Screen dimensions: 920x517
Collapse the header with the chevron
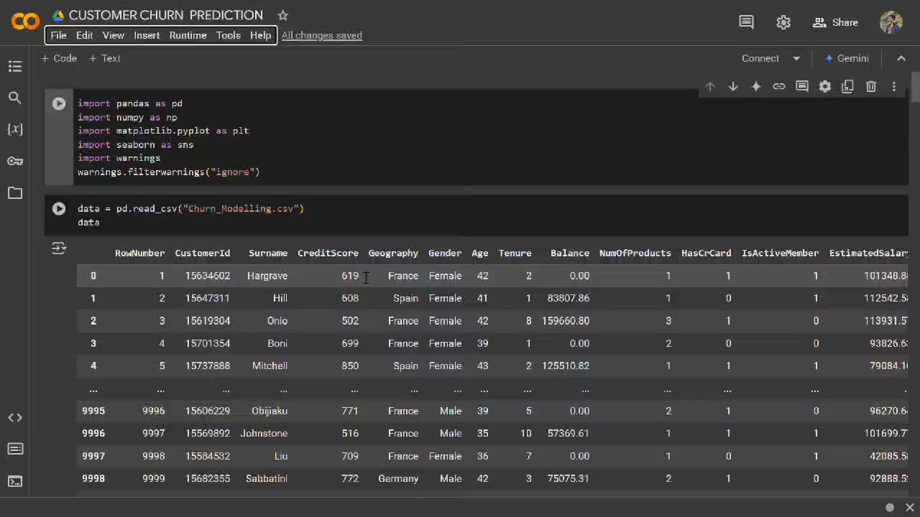click(901, 58)
